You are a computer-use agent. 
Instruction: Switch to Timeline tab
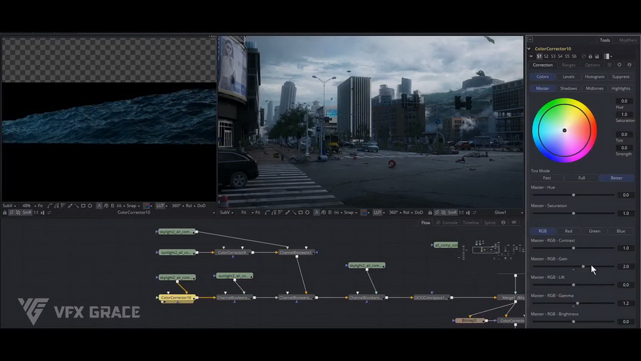point(470,222)
